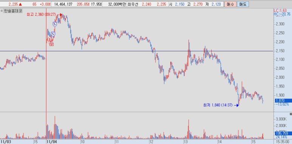Click the lower S sell marker
292x144 pixels.
(53, 34)
